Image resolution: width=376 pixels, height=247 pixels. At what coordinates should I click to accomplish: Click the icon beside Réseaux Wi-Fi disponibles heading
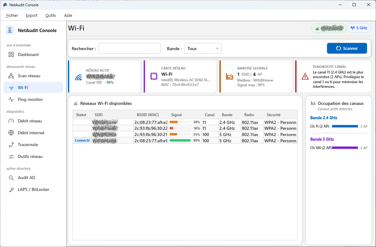click(x=76, y=103)
